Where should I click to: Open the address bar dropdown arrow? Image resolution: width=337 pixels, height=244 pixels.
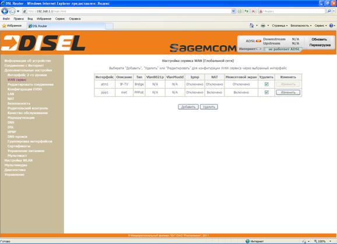(x=233, y=11)
